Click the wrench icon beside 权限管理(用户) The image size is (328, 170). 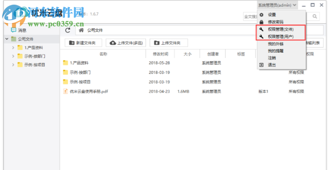(261, 36)
